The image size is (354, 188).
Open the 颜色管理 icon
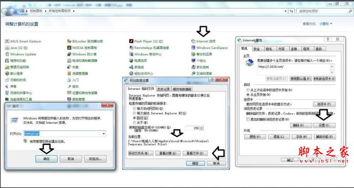coord(69,99)
